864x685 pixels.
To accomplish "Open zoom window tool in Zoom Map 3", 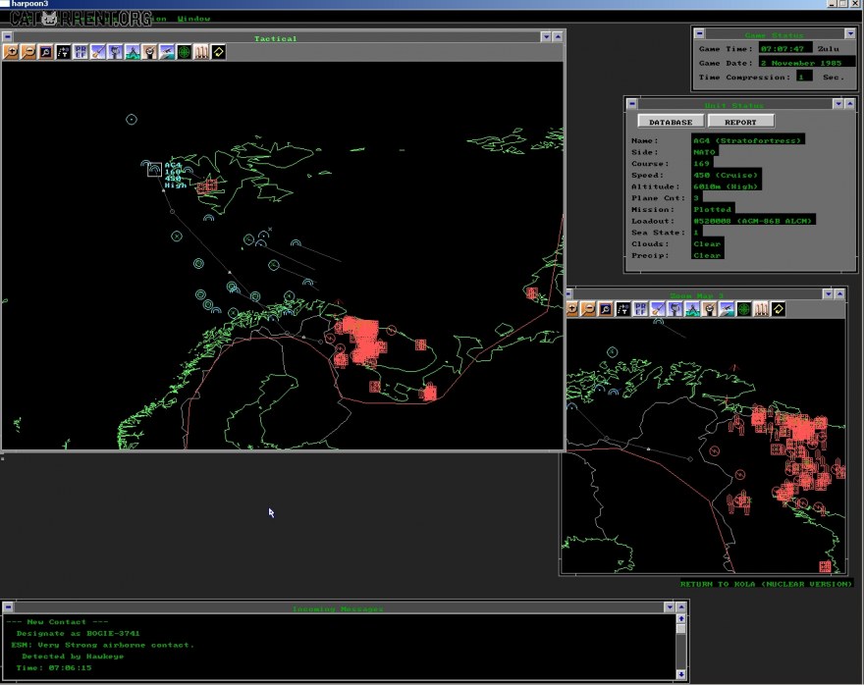I will [x=606, y=309].
